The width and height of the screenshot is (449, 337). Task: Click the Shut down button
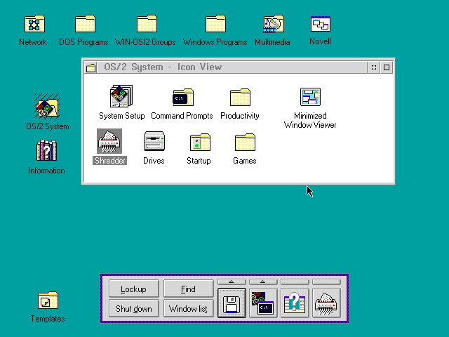click(x=134, y=308)
